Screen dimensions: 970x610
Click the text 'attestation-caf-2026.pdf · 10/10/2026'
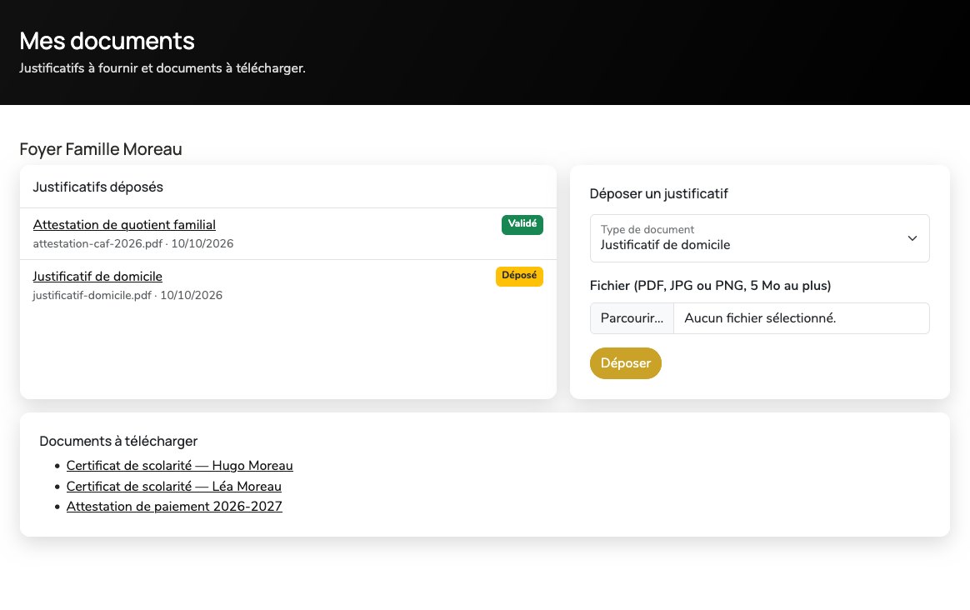(x=133, y=244)
